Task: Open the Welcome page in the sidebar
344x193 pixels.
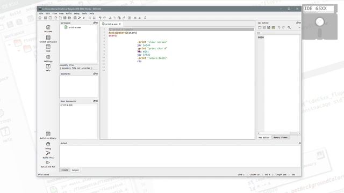Action: [48, 28]
